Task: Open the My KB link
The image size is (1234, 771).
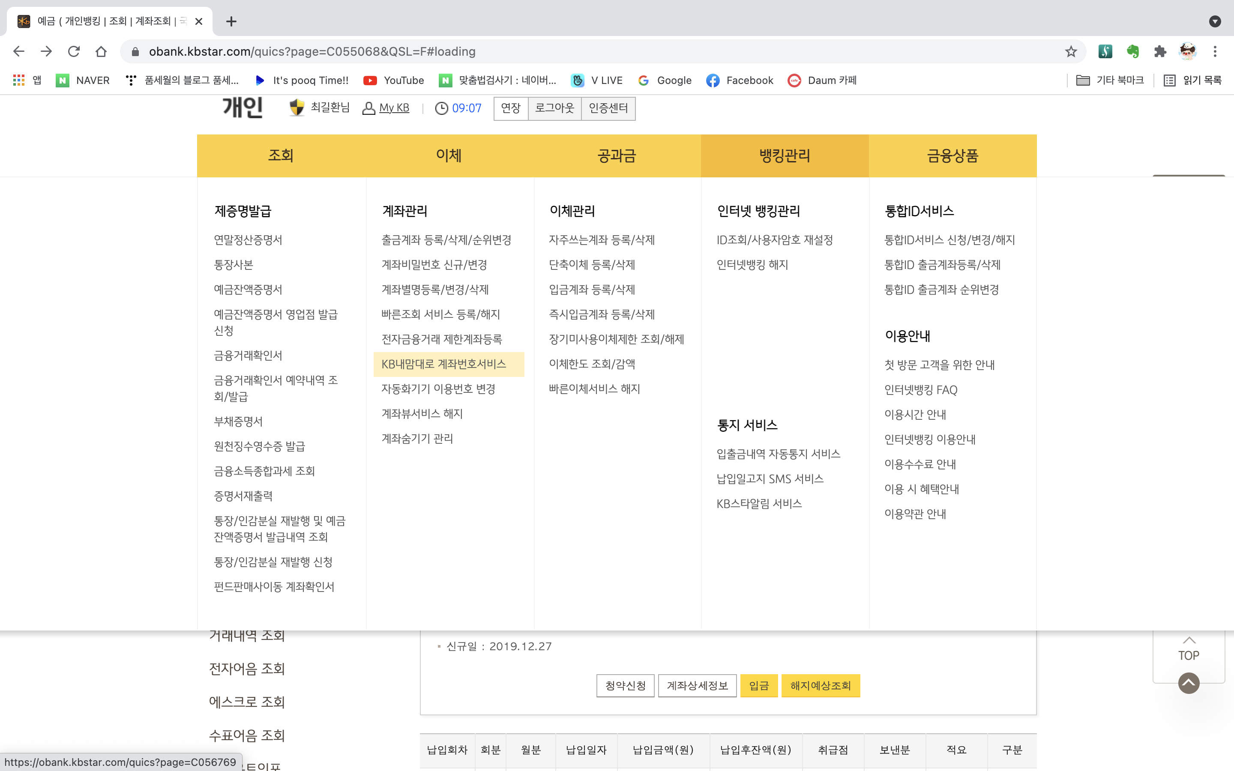Action: point(394,108)
